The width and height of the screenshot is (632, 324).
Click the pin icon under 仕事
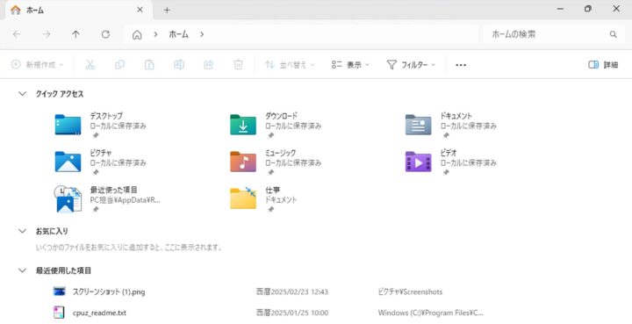271,210
